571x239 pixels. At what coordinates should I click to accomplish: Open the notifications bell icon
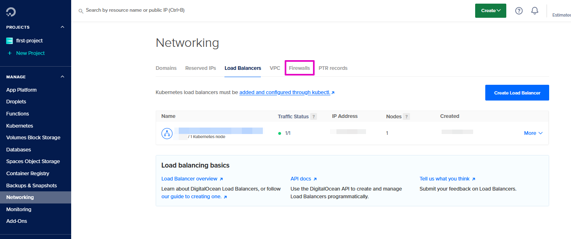(535, 11)
